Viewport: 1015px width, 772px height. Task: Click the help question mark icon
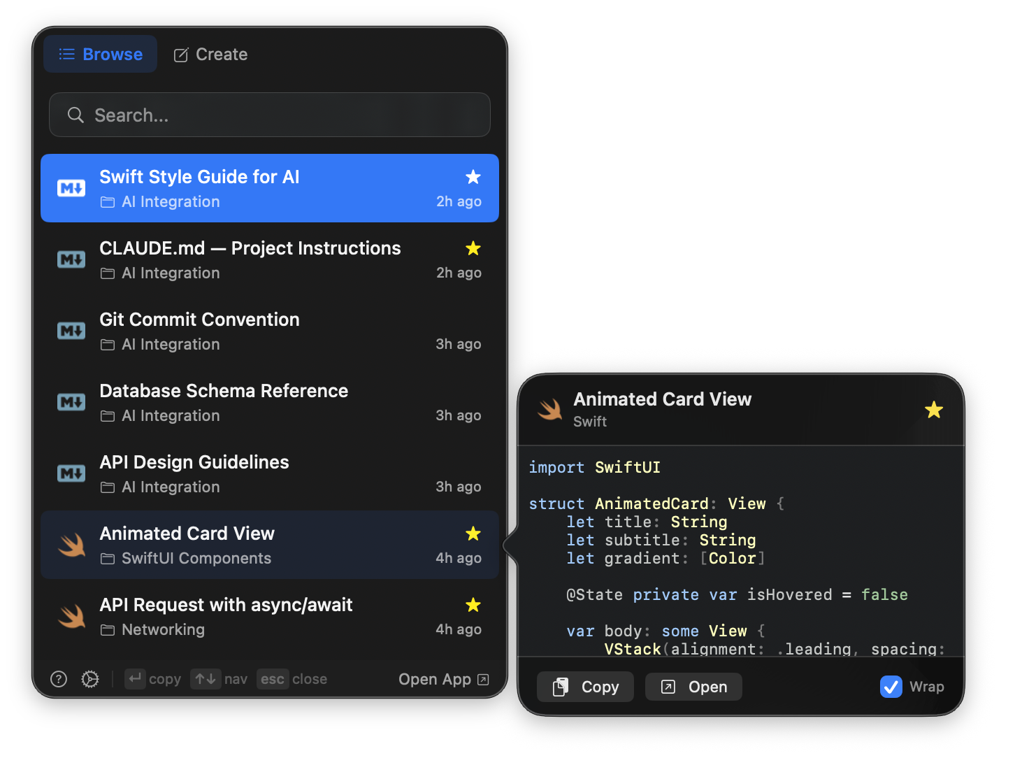click(x=59, y=679)
